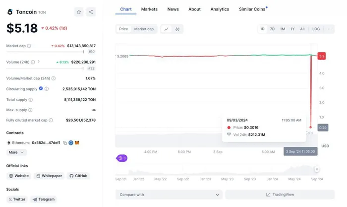This screenshot has height=207, width=347.
Task: Open the TradingView chart button
Action: (x=280, y=195)
